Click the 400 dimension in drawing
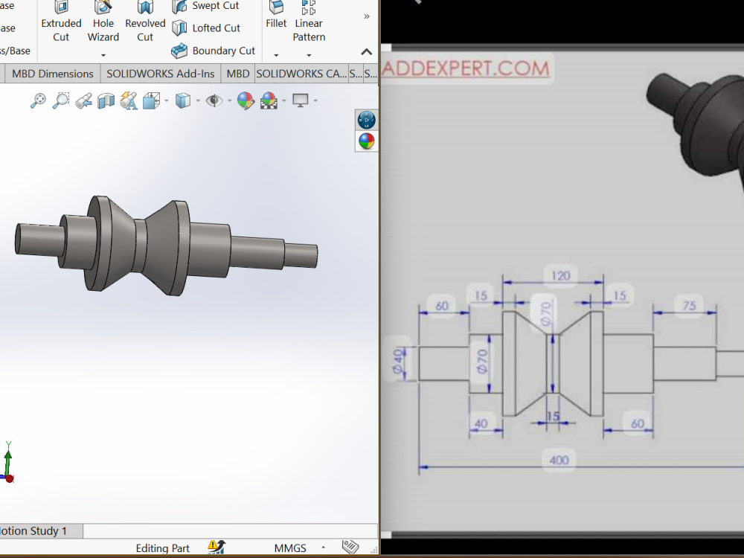This screenshot has width=744, height=558. point(559,460)
